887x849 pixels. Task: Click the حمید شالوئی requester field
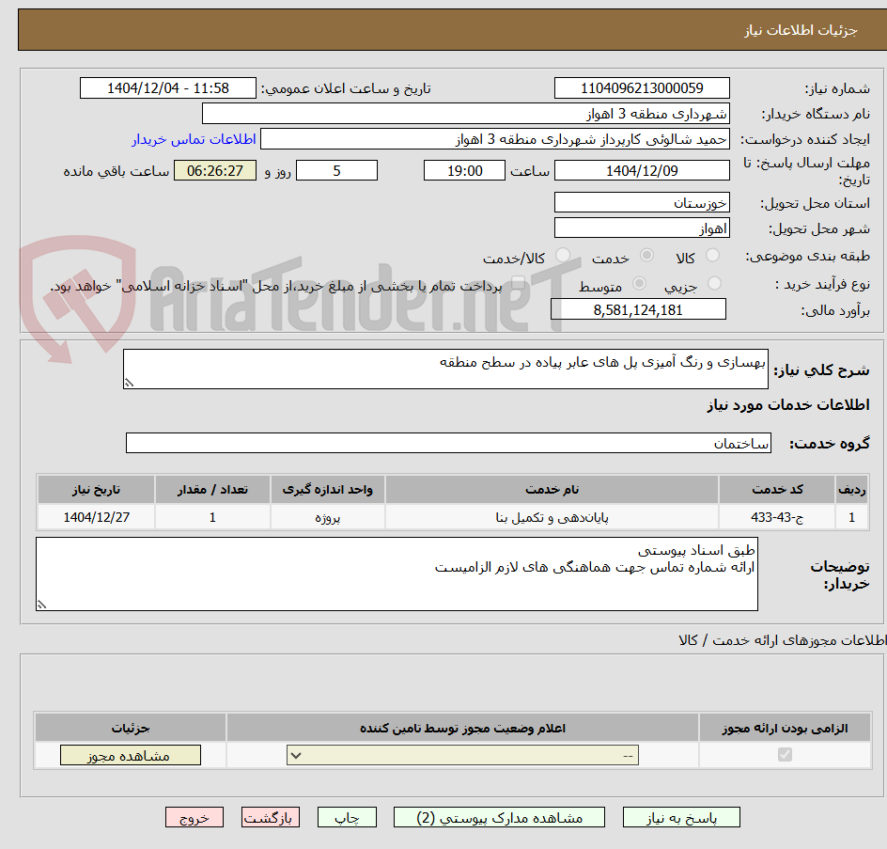tap(495, 139)
